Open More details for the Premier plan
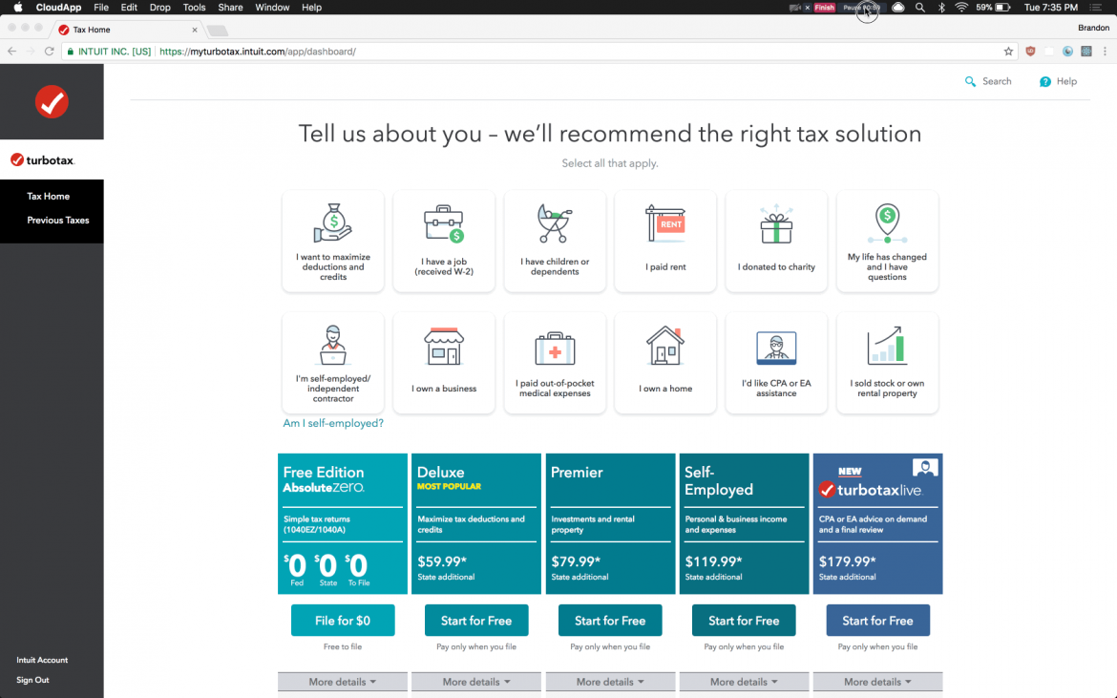The height and width of the screenshot is (698, 1117). point(609,681)
